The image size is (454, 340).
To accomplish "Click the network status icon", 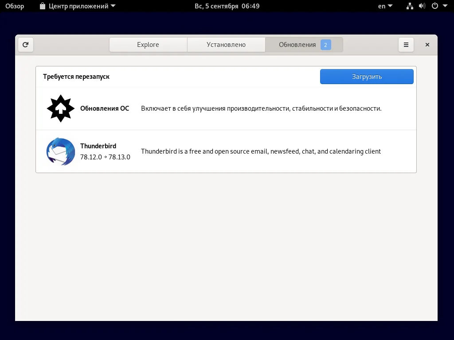I will point(409,6).
